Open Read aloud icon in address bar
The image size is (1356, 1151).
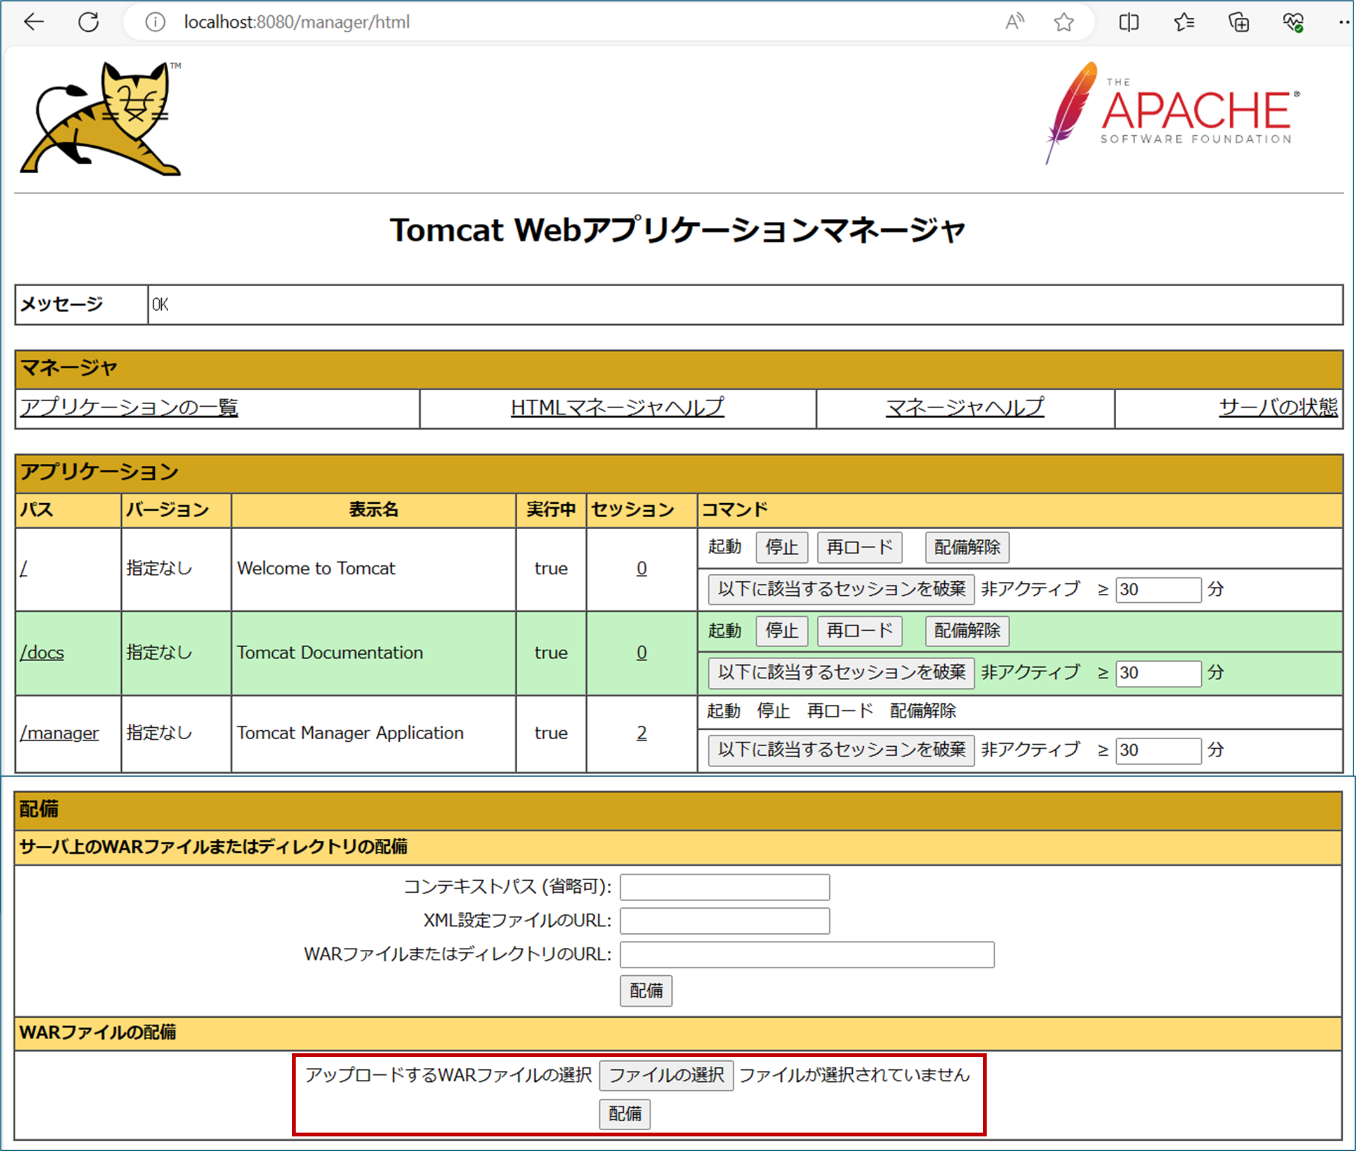1015,22
